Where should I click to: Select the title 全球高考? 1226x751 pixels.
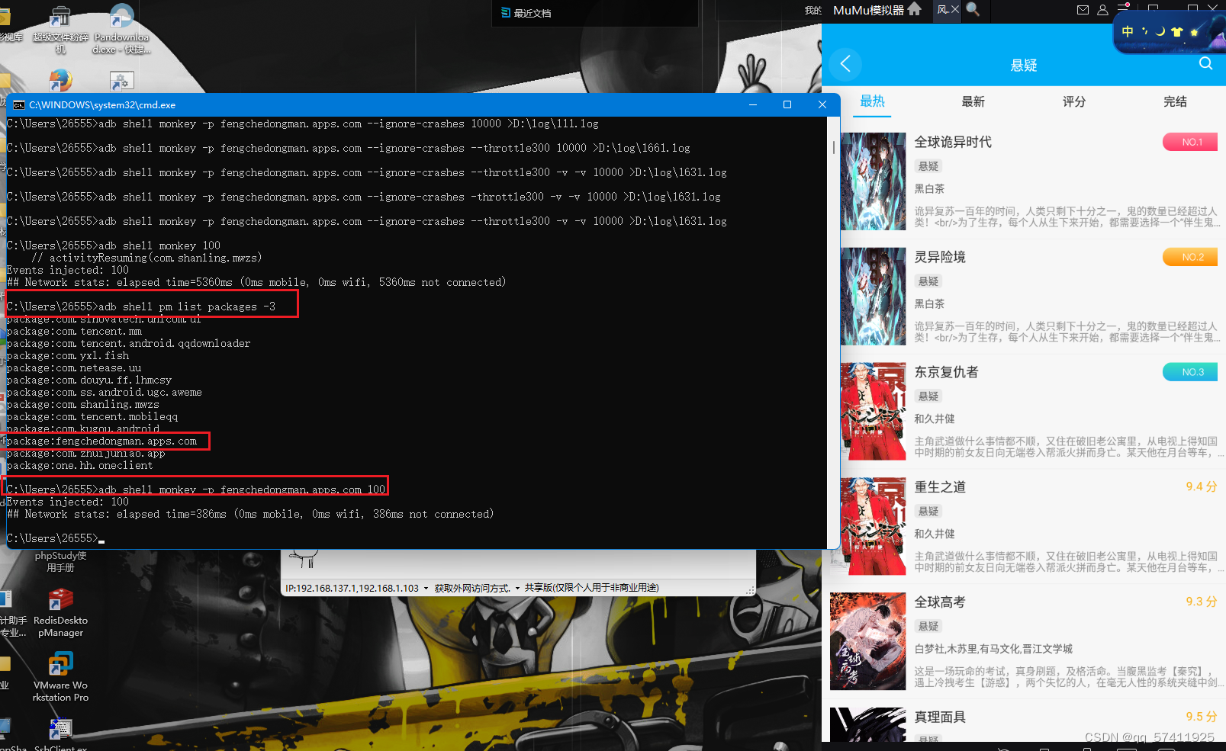pyautogui.click(x=940, y=602)
